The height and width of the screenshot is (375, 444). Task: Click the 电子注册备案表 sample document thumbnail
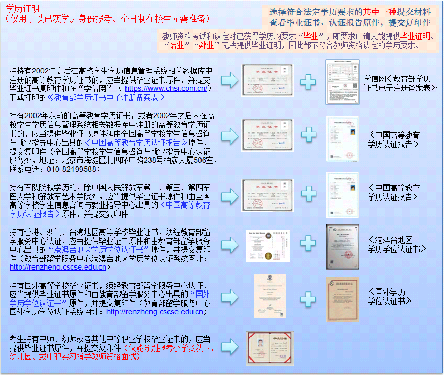[342, 81]
